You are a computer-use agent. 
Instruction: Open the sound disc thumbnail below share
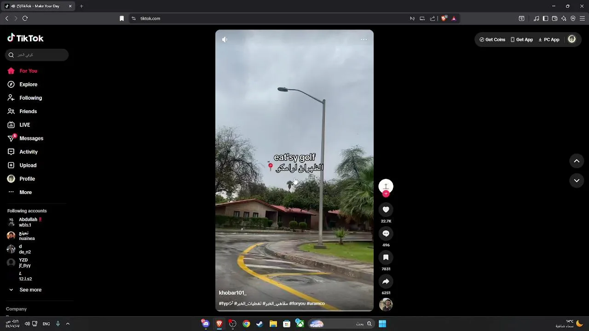point(386,304)
